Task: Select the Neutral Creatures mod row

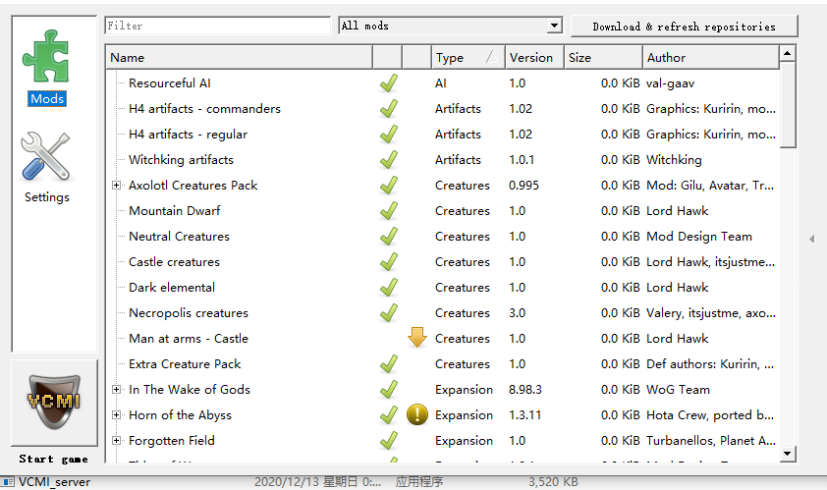Action: coord(179,237)
